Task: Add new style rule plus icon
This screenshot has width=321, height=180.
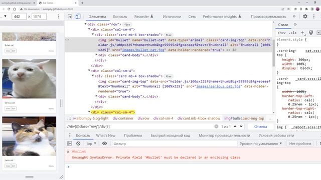Action: pyautogui.click(x=302, y=32)
